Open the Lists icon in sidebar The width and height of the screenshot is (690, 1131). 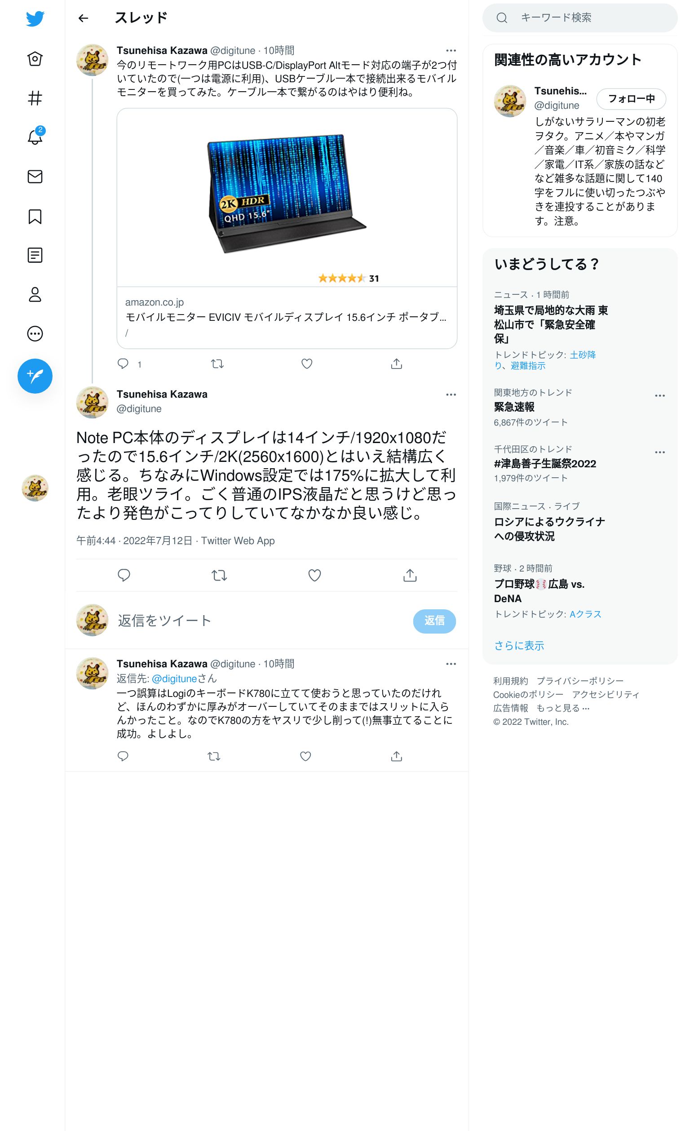tap(35, 255)
